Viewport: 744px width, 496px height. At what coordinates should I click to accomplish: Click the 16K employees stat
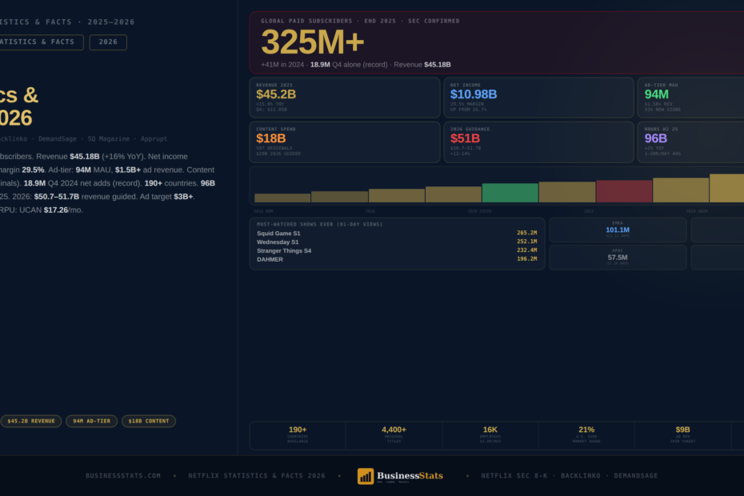pyautogui.click(x=490, y=434)
